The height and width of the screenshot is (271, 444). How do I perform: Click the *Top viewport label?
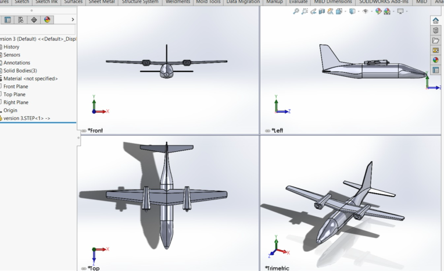tap(94, 268)
